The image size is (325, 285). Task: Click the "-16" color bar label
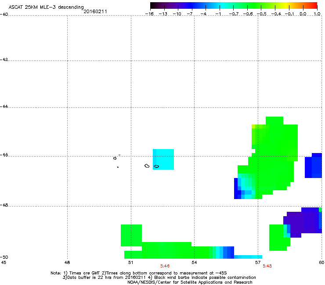[149, 14]
